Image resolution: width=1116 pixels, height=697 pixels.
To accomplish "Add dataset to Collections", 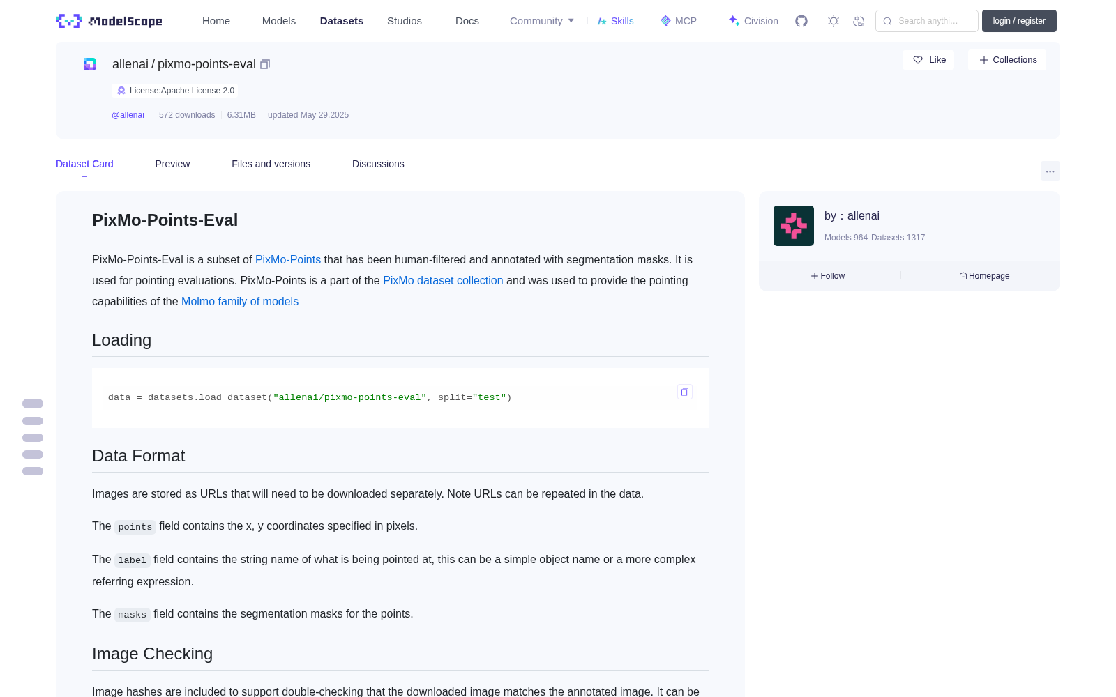I will click(1007, 60).
